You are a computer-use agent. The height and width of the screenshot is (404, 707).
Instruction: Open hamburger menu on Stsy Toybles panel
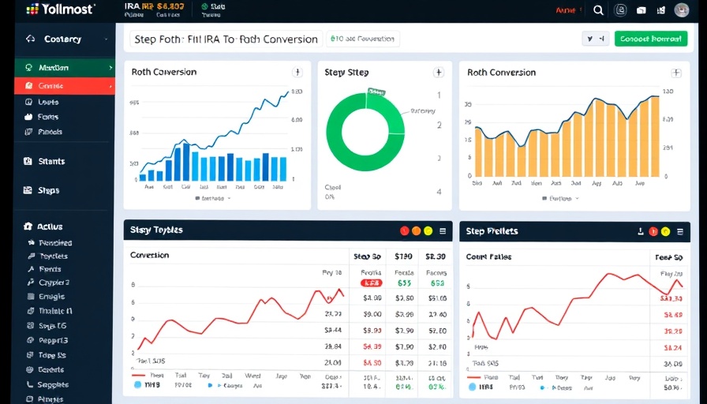tap(442, 231)
